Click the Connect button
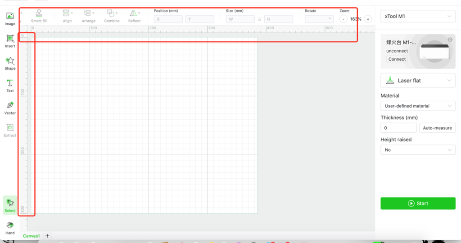The height and width of the screenshot is (243, 461). point(397,59)
